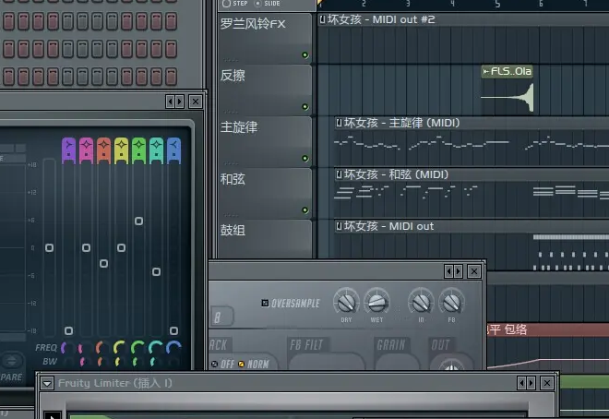Image resolution: width=609 pixels, height=419 pixels.
Task: Select the STEP radio option
Action: pos(226,4)
